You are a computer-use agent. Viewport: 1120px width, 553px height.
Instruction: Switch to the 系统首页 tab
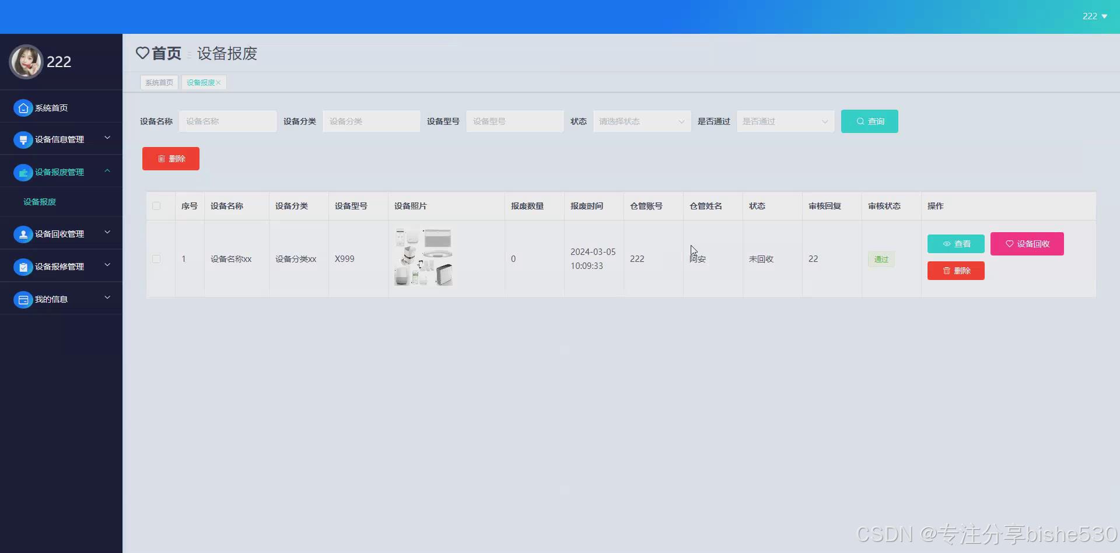159,82
